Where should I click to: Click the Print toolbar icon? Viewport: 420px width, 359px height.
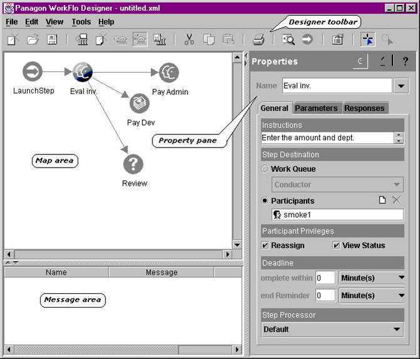coord(258,40)
